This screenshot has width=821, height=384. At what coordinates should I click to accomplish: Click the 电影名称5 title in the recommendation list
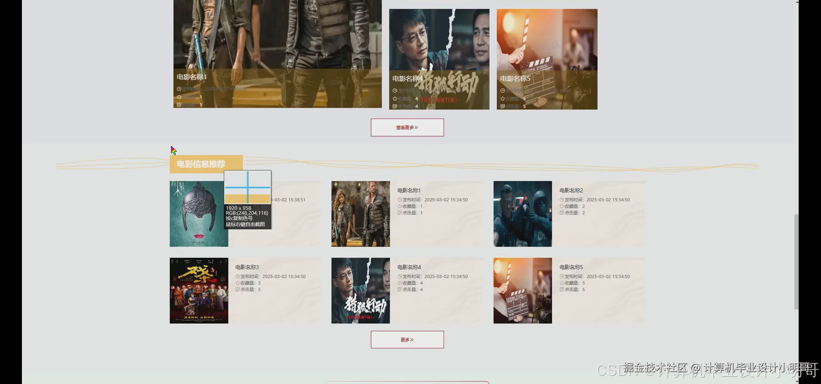pos(571,267)
